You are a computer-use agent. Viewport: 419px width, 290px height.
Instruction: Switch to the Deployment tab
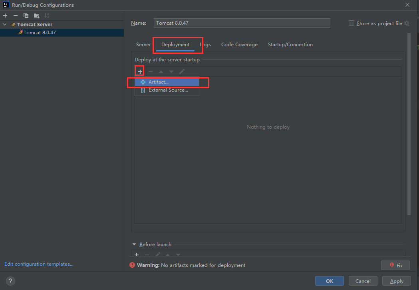pos(175,45)
